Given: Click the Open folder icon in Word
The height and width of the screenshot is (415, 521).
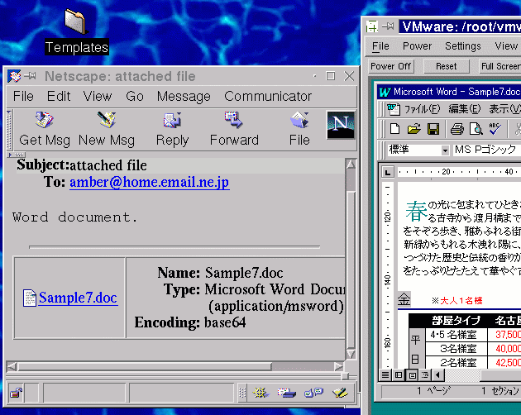Looking at the screenshot, I should click(x=414, y=129).
